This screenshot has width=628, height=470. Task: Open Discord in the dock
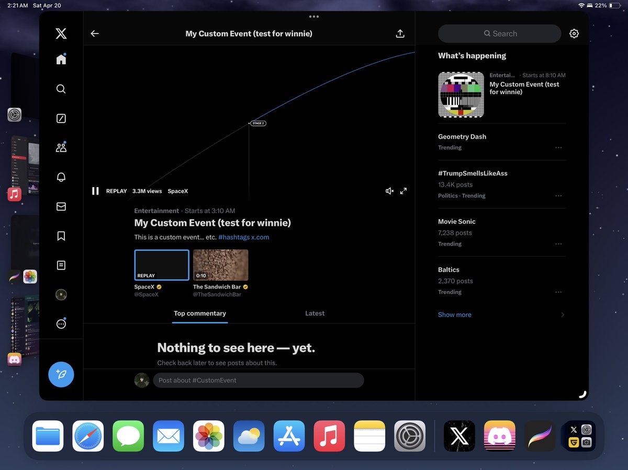500,436
